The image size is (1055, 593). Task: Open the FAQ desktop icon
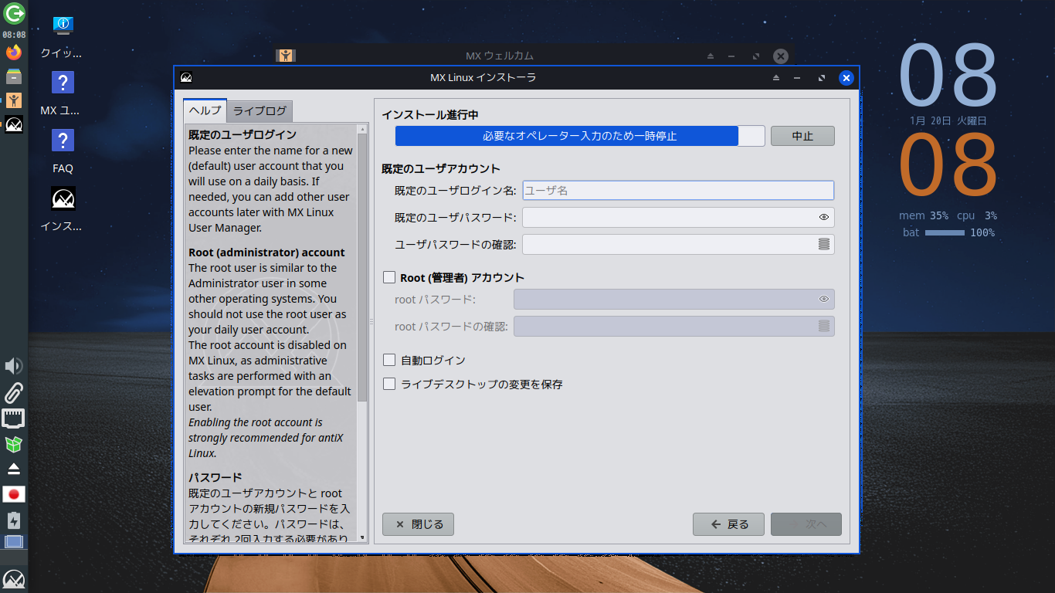point(63,151)
